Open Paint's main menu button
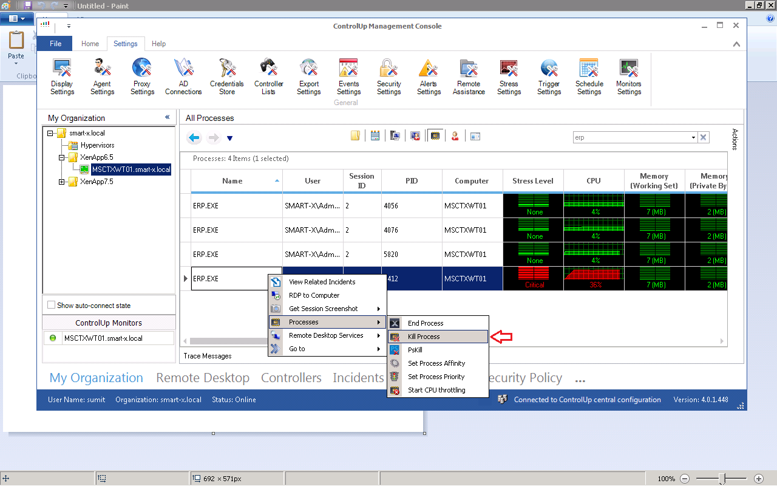This screenshot has width=777, height=486. 17,19
